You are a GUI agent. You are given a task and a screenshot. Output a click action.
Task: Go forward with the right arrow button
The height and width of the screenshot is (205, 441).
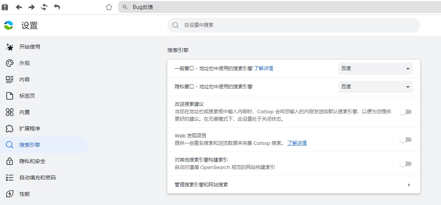(32, 7)
